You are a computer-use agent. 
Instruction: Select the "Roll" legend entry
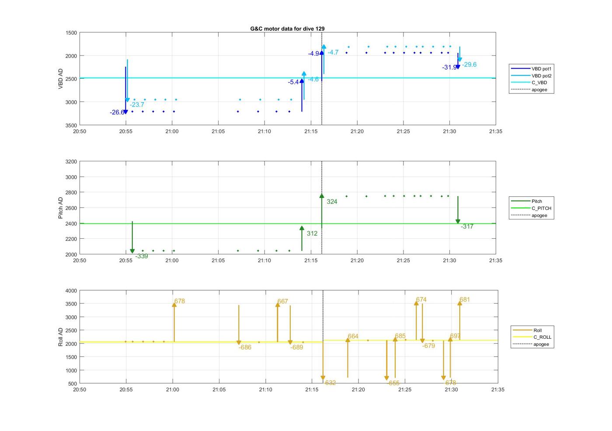tap(528, 330)
